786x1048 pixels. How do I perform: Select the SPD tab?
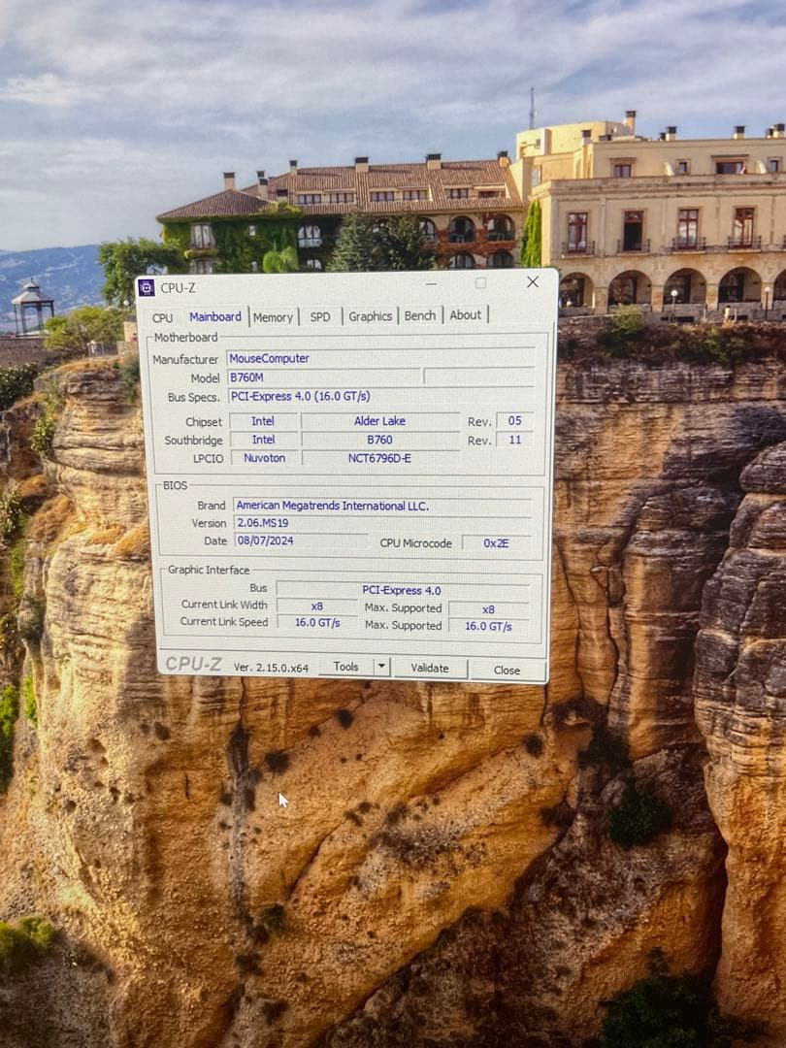pyautogui.click(x=320, y=317)
